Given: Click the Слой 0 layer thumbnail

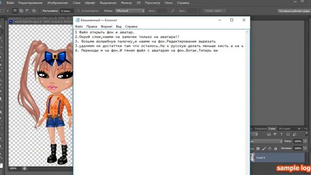Looking at the screenshot, I should [252, 157].
